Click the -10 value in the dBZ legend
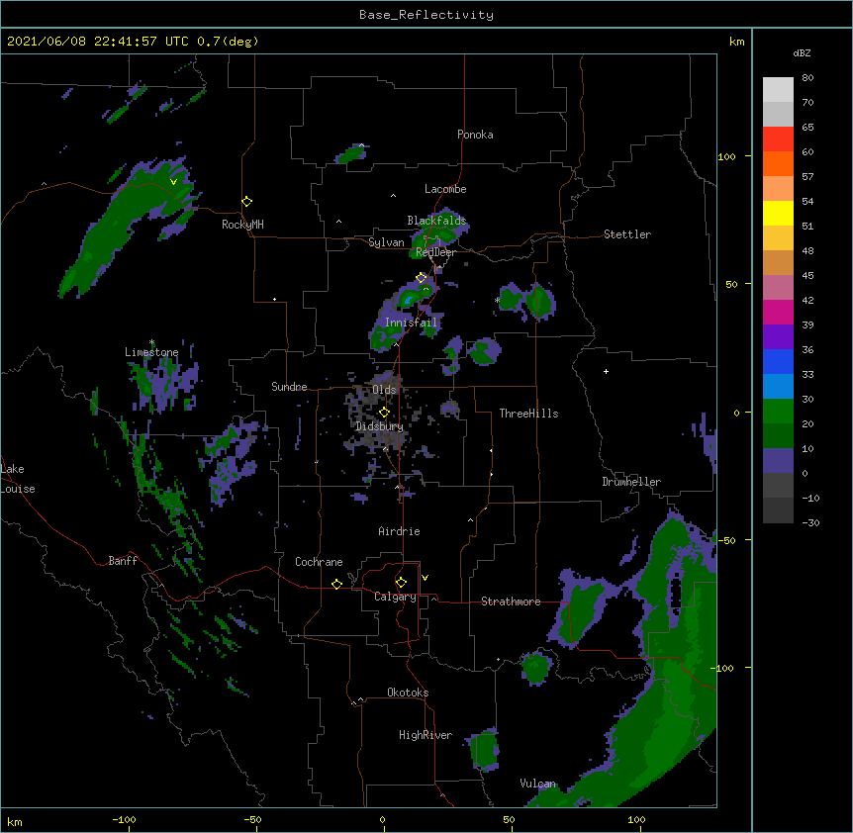 click(810, 498)
